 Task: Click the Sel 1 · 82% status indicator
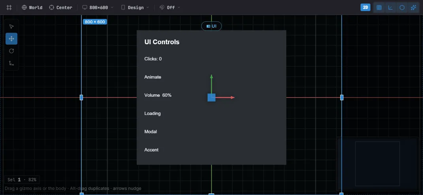pos(22,180)
